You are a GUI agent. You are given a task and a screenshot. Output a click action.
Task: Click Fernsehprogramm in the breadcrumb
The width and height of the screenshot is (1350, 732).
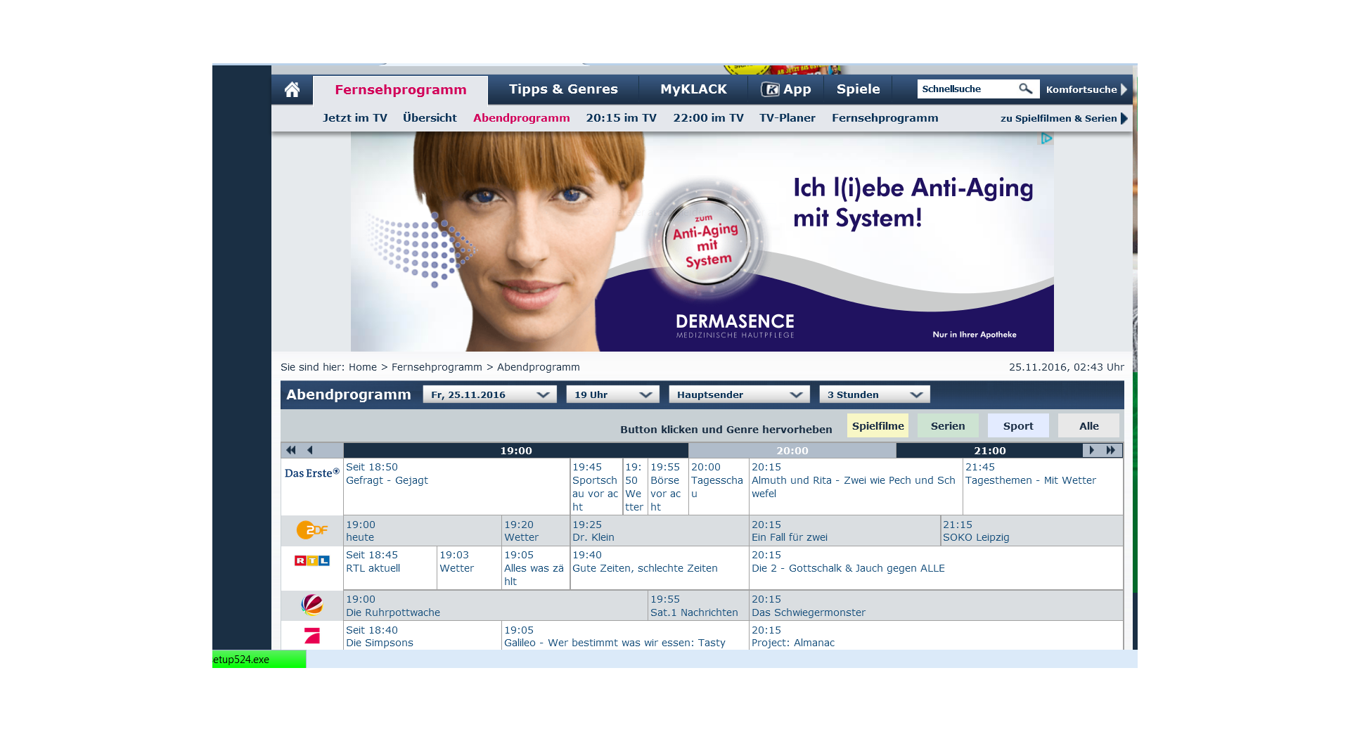(x=437, y=367)
